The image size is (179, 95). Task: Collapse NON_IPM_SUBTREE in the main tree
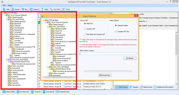click(x=7, y=60)
